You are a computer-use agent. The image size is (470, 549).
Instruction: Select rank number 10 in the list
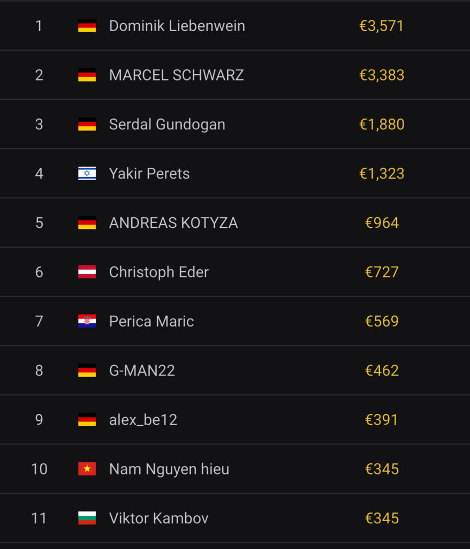pyautogui.click(x=39, y=469)
